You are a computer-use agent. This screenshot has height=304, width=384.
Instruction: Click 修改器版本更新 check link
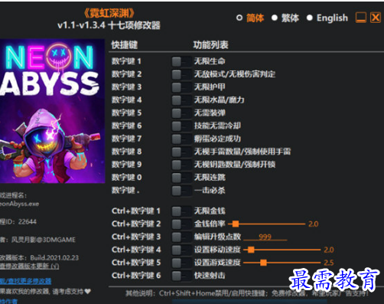pyautogui.click(x=29, y=266)
